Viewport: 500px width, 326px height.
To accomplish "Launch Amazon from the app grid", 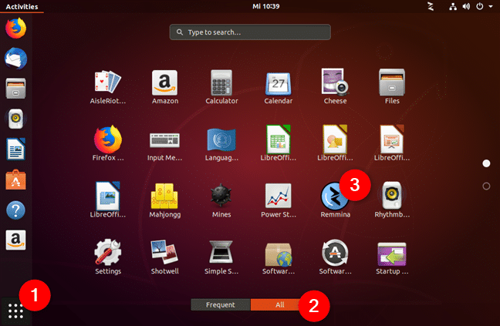I will 165,88.
